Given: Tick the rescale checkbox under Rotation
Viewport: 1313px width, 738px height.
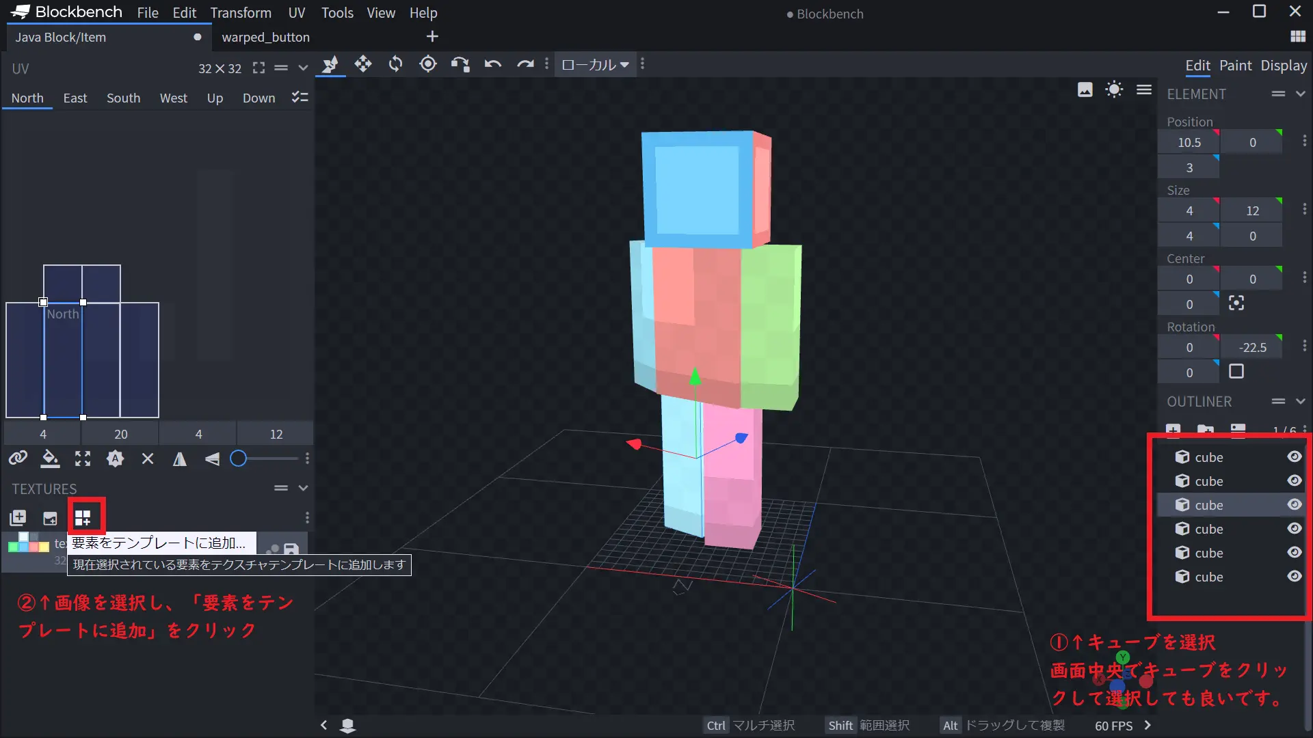Looking at the screenshot, I should pos(1236,372).
